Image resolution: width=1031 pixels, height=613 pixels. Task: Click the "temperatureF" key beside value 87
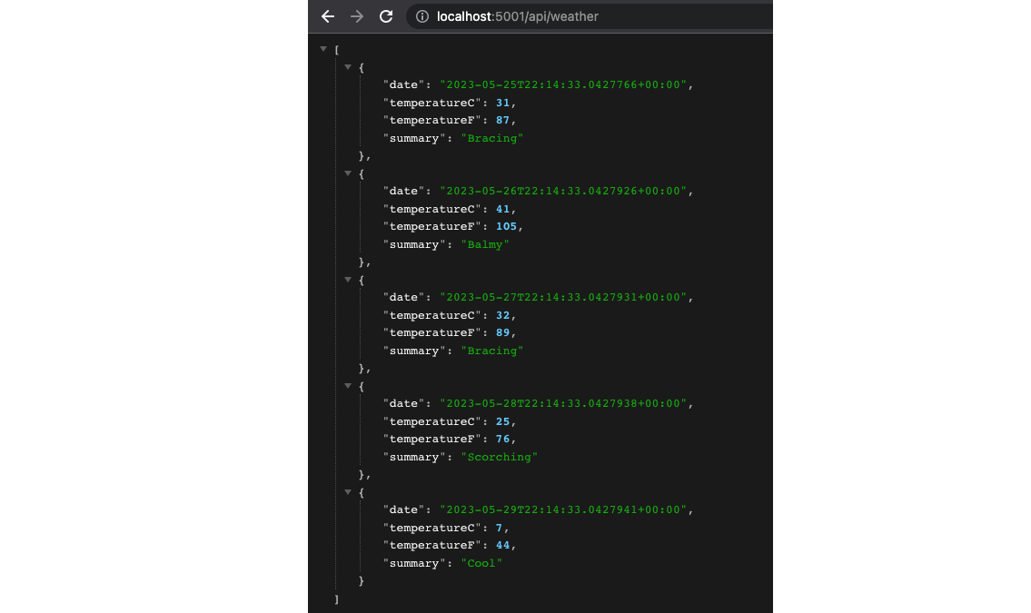point(432,120)
